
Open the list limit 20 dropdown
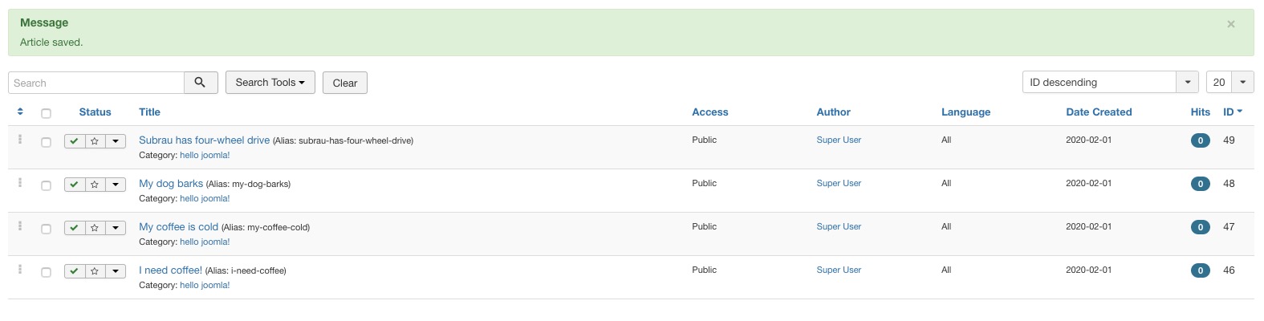point(1229,82)
